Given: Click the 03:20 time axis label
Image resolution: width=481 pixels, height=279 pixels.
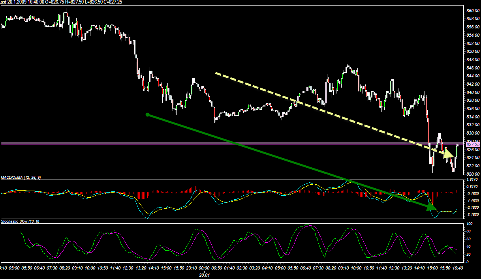Looking at the screenshot, I should tap(255, 268).
